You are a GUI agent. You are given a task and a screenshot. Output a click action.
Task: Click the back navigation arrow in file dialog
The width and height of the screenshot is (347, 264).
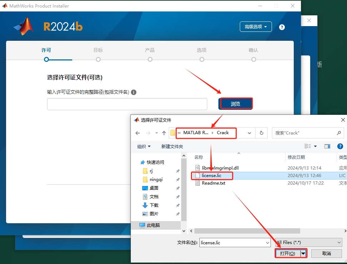point(138,133)
